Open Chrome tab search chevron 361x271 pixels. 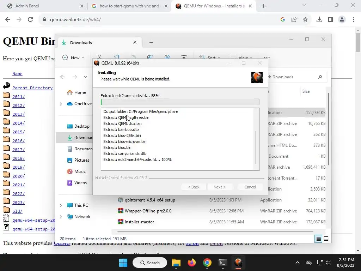coord(304,5)
